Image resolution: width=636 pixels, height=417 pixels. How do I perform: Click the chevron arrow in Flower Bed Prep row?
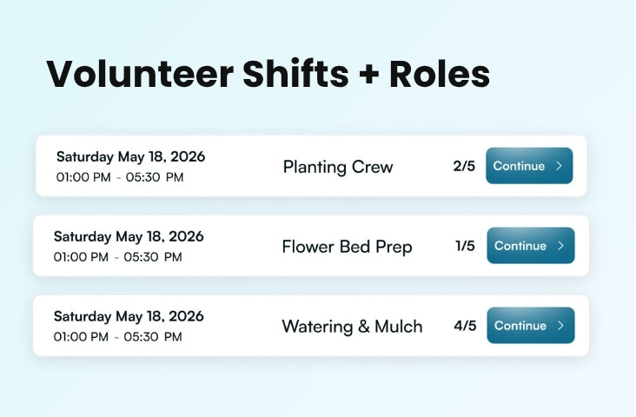[560, 246]
